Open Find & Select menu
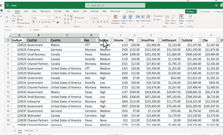Screen dimensions: 223x135 click(173, 19)
